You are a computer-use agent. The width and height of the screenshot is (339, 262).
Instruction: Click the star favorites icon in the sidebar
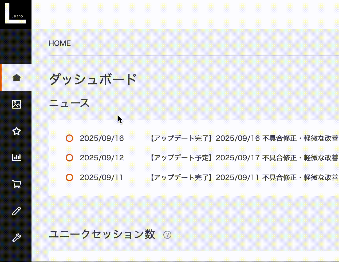pyautogui.click(x=17, y=131)
